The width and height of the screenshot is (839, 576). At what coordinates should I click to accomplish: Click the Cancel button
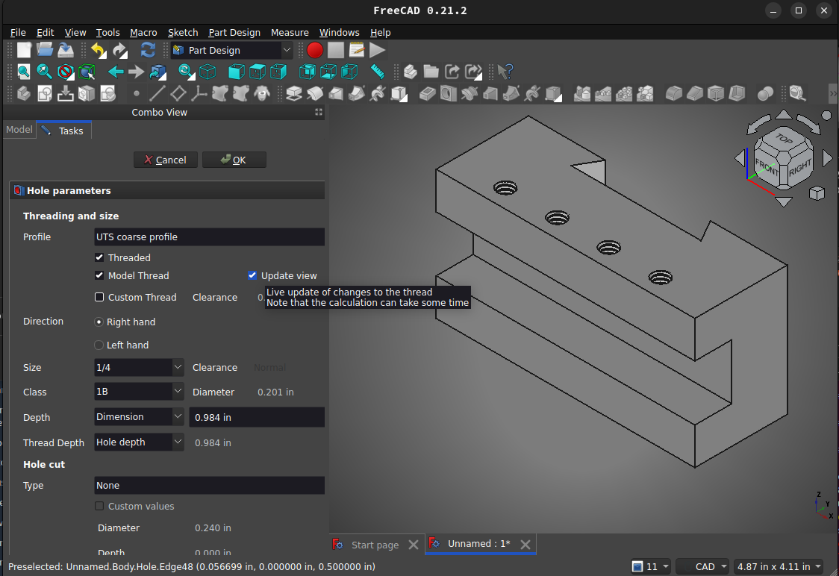point(166,160)
